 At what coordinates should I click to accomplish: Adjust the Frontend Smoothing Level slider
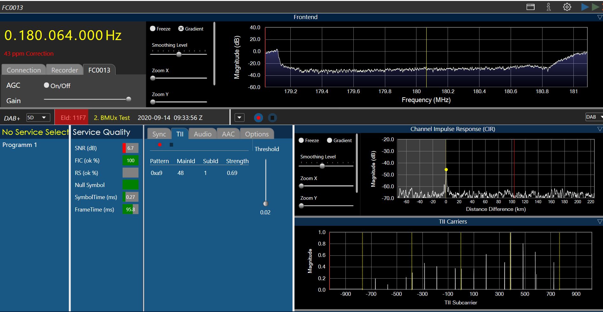tap(179, 54)
